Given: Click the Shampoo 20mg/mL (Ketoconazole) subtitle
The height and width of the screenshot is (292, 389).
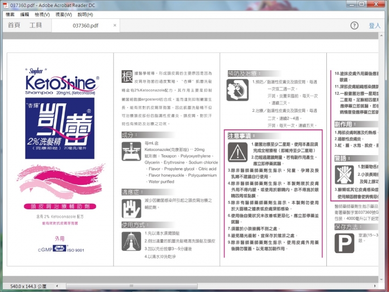Looking at the screenshot, I should click(60, 92).
